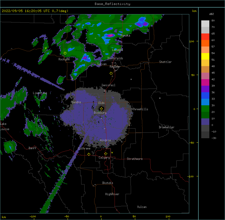
Task: Click the purple 0 dBZ legend swatch
Action: [205, 122]
